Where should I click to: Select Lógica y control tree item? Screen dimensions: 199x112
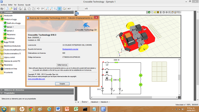click(x=9, y=57)
